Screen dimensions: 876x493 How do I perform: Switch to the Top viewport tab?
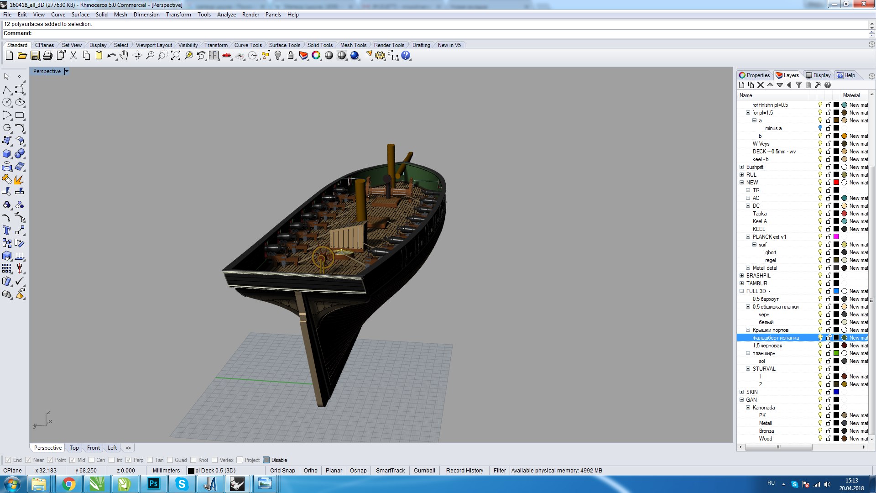coord(74,448)
